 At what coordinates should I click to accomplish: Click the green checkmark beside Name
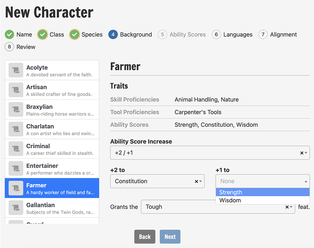(x=9, y=34)
